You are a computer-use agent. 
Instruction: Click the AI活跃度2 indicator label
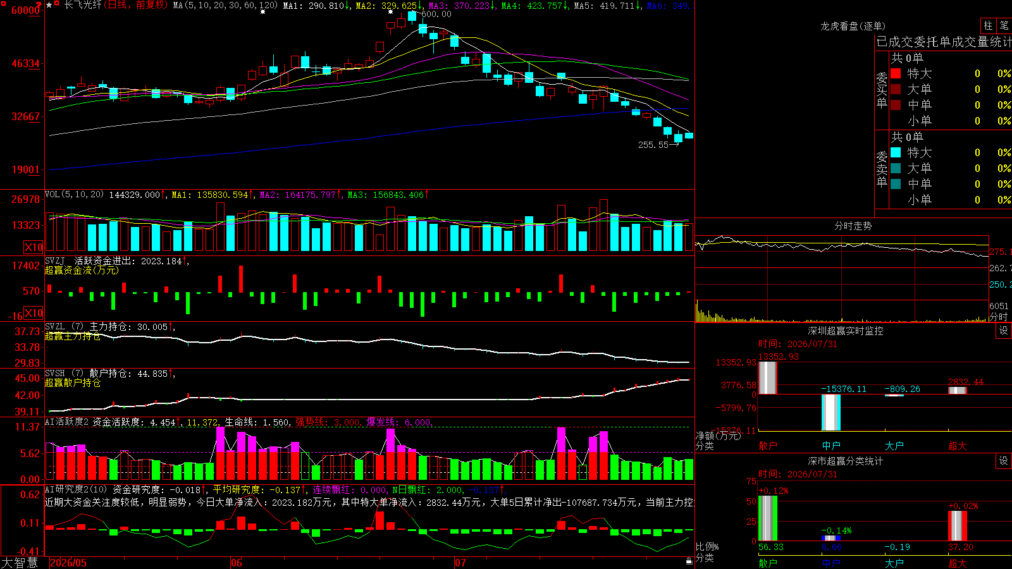click(67, 422)
